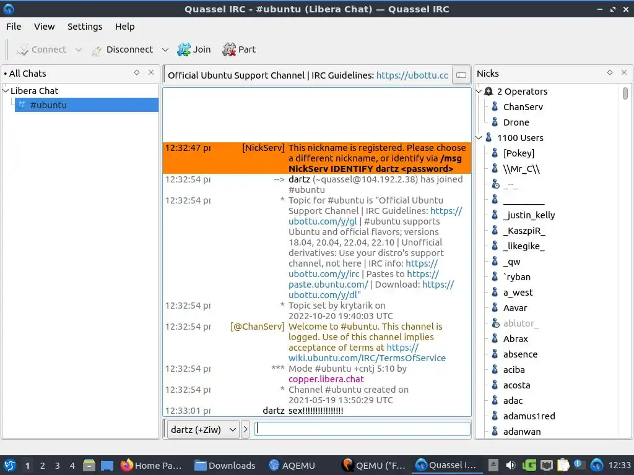
Task: Click the Join channel icon
Action: pos(183,49)
